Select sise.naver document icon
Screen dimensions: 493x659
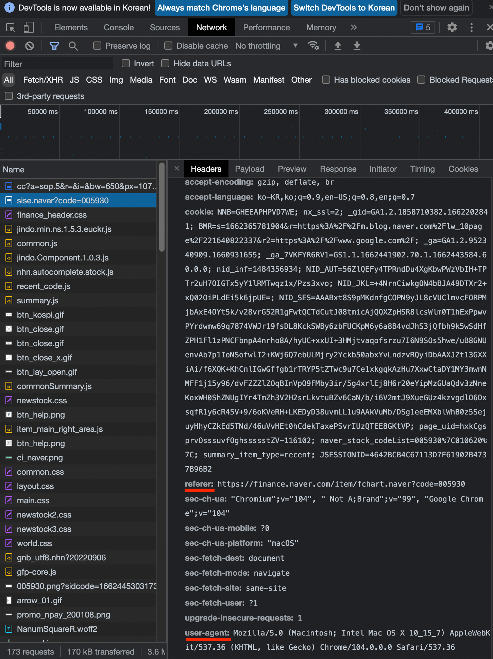(x=9, y=201)
